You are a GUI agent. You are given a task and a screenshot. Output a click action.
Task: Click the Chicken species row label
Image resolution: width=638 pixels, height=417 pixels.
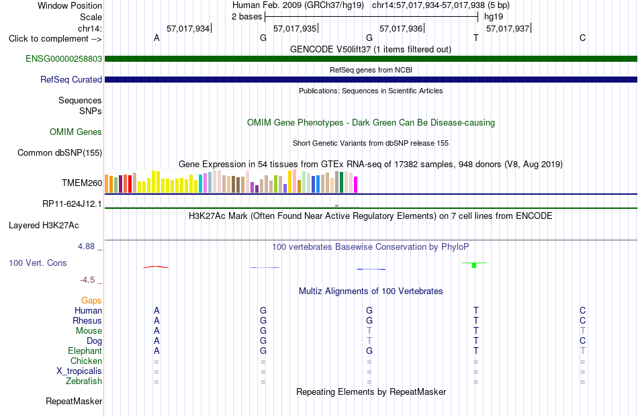click(86, 361)
